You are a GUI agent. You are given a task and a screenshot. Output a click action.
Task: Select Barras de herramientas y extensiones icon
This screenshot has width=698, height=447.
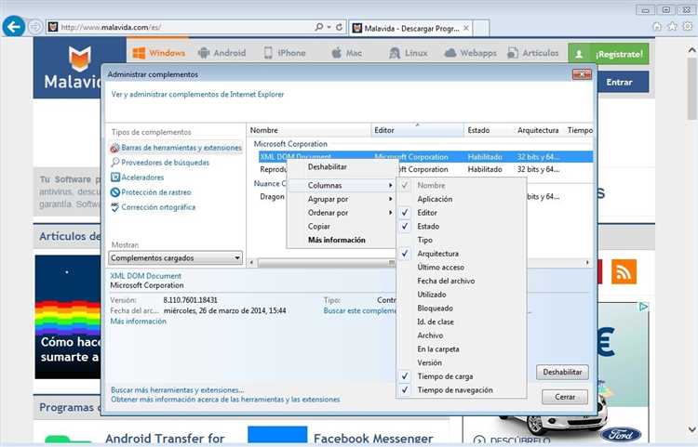click(x=114, y=148)
